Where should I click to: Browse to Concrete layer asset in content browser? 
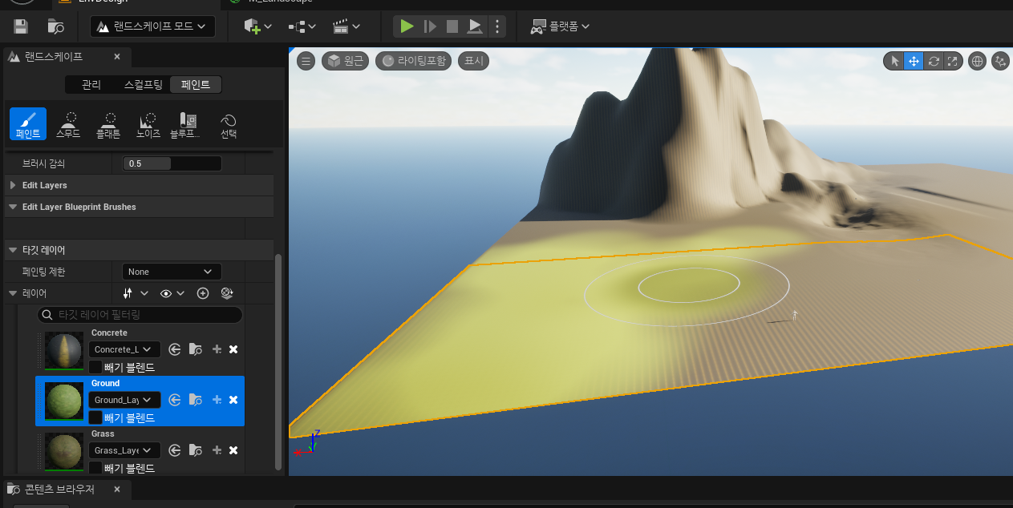click(196, 349)
